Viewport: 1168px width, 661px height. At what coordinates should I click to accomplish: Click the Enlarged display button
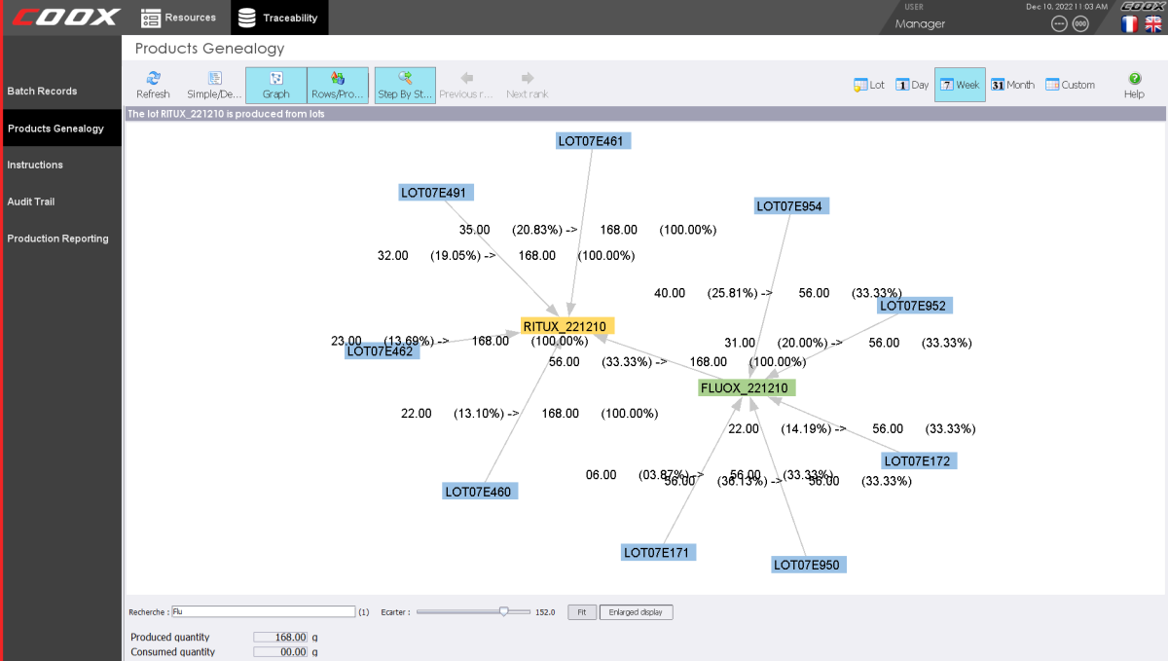(636, 611)
